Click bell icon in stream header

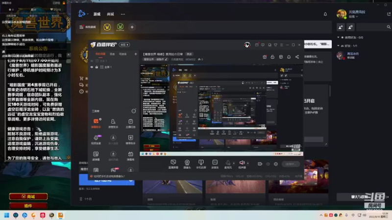point(289,57)
